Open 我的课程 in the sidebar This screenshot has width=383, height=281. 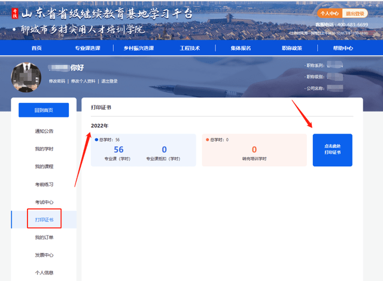tap(44, 167)
